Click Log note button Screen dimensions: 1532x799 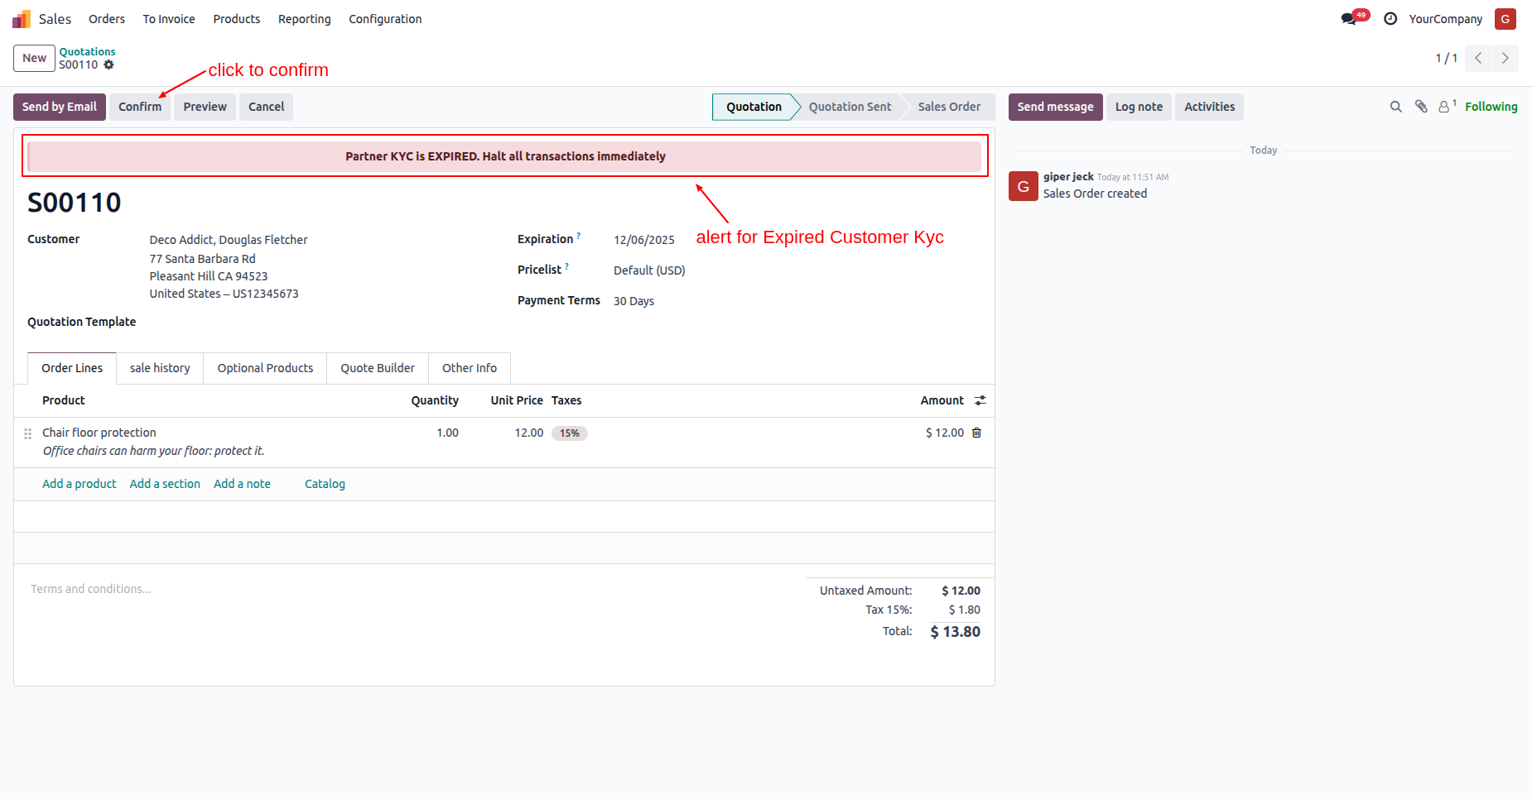point(1139,107)
